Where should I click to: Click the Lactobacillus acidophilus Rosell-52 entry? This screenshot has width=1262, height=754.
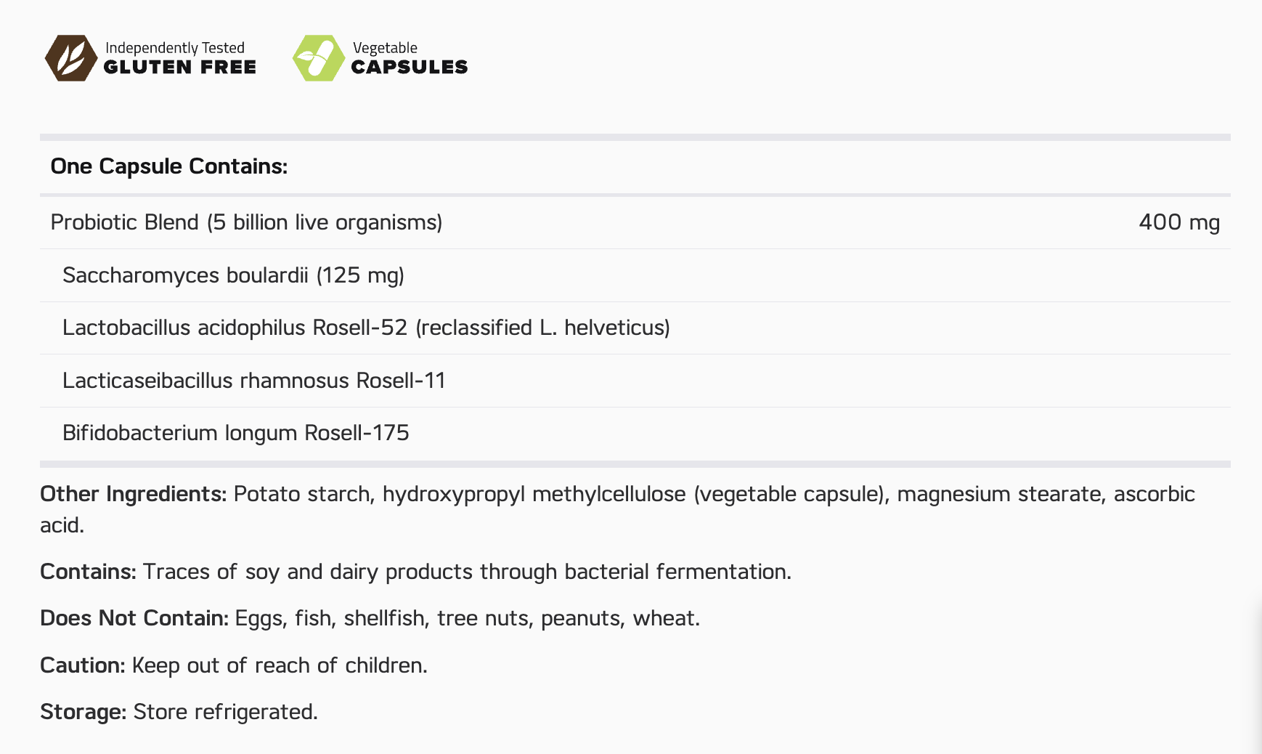[x=366, y=328]
